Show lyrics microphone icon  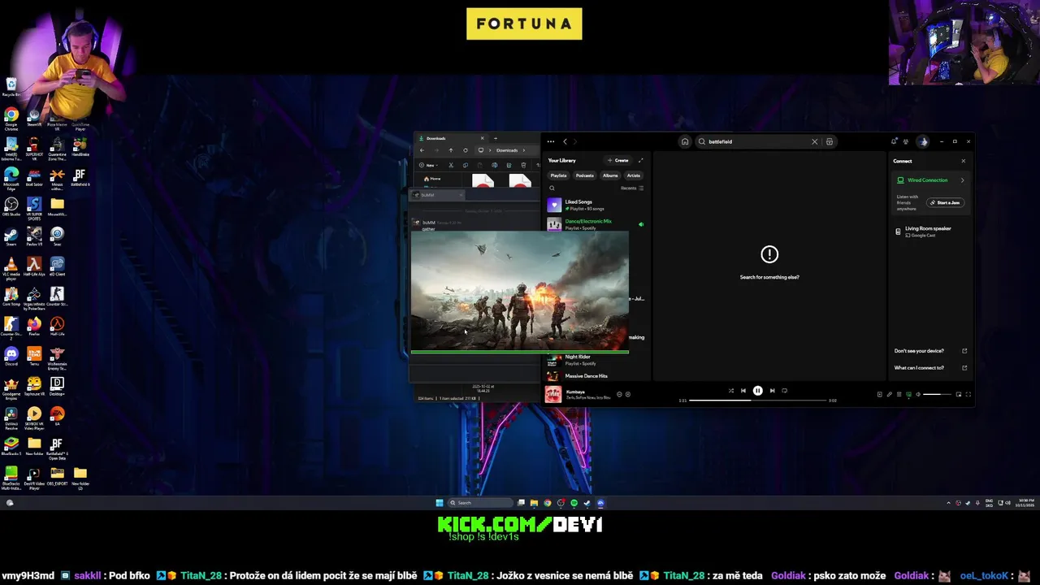(x=889, y=394)
